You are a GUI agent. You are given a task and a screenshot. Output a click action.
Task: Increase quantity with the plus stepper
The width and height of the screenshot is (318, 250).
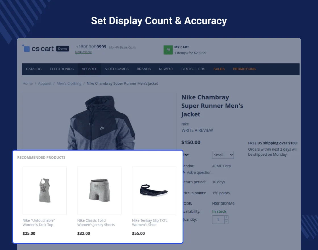226,218
